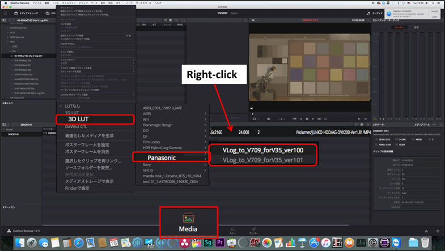Open project settings gear icon
The height and width of the screenshot is (251, 445).
click(x=438, y=231)
